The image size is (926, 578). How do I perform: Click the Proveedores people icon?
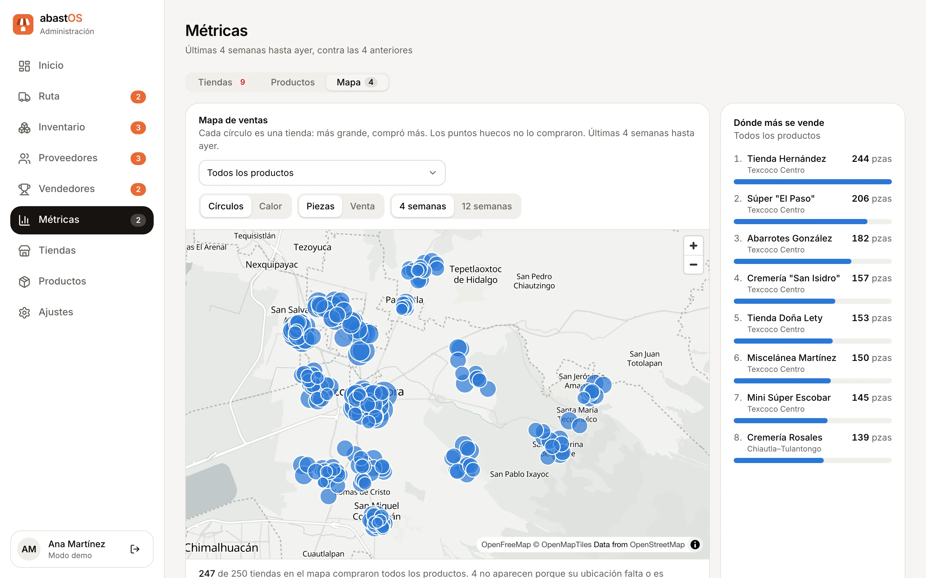pyautogui.click(x=24, y=158)
